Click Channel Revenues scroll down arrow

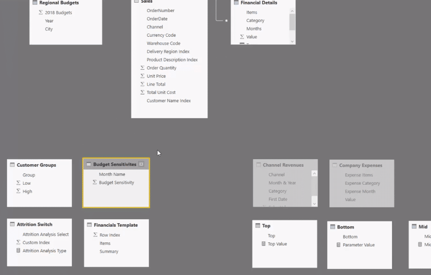pyautogui.click(x=315, y=204)
